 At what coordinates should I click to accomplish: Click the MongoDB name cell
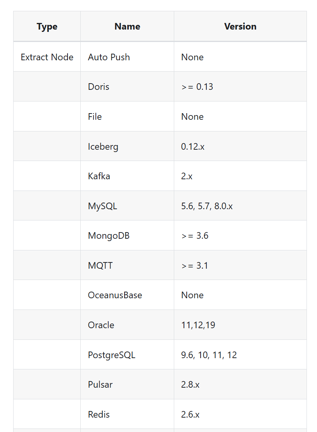pos(109,236)
